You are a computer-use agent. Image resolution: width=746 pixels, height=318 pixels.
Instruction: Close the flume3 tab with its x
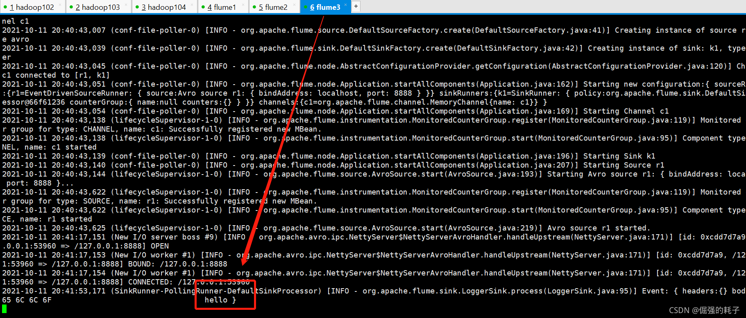click(x=345, y=4)
